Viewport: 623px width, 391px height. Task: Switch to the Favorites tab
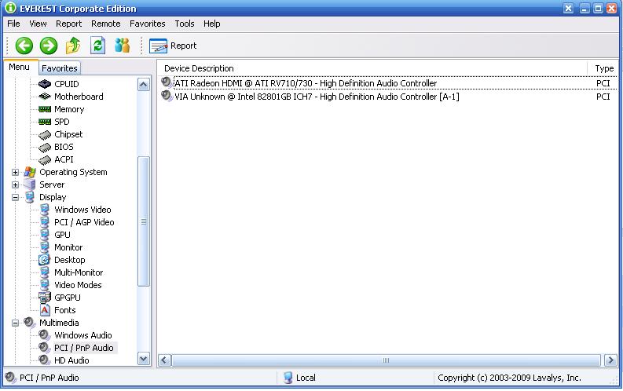click(x=60, y=68)
